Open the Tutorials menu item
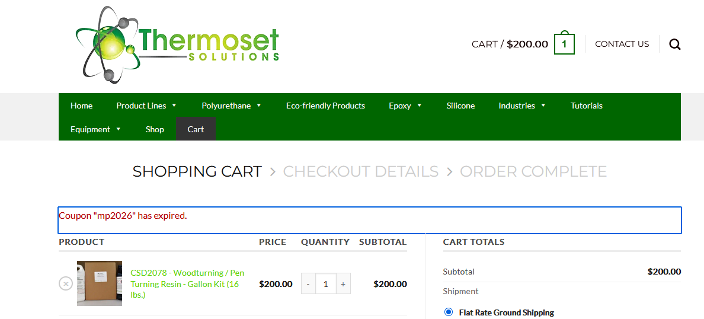This screenshot has height=319, width=704. point(586,106)
